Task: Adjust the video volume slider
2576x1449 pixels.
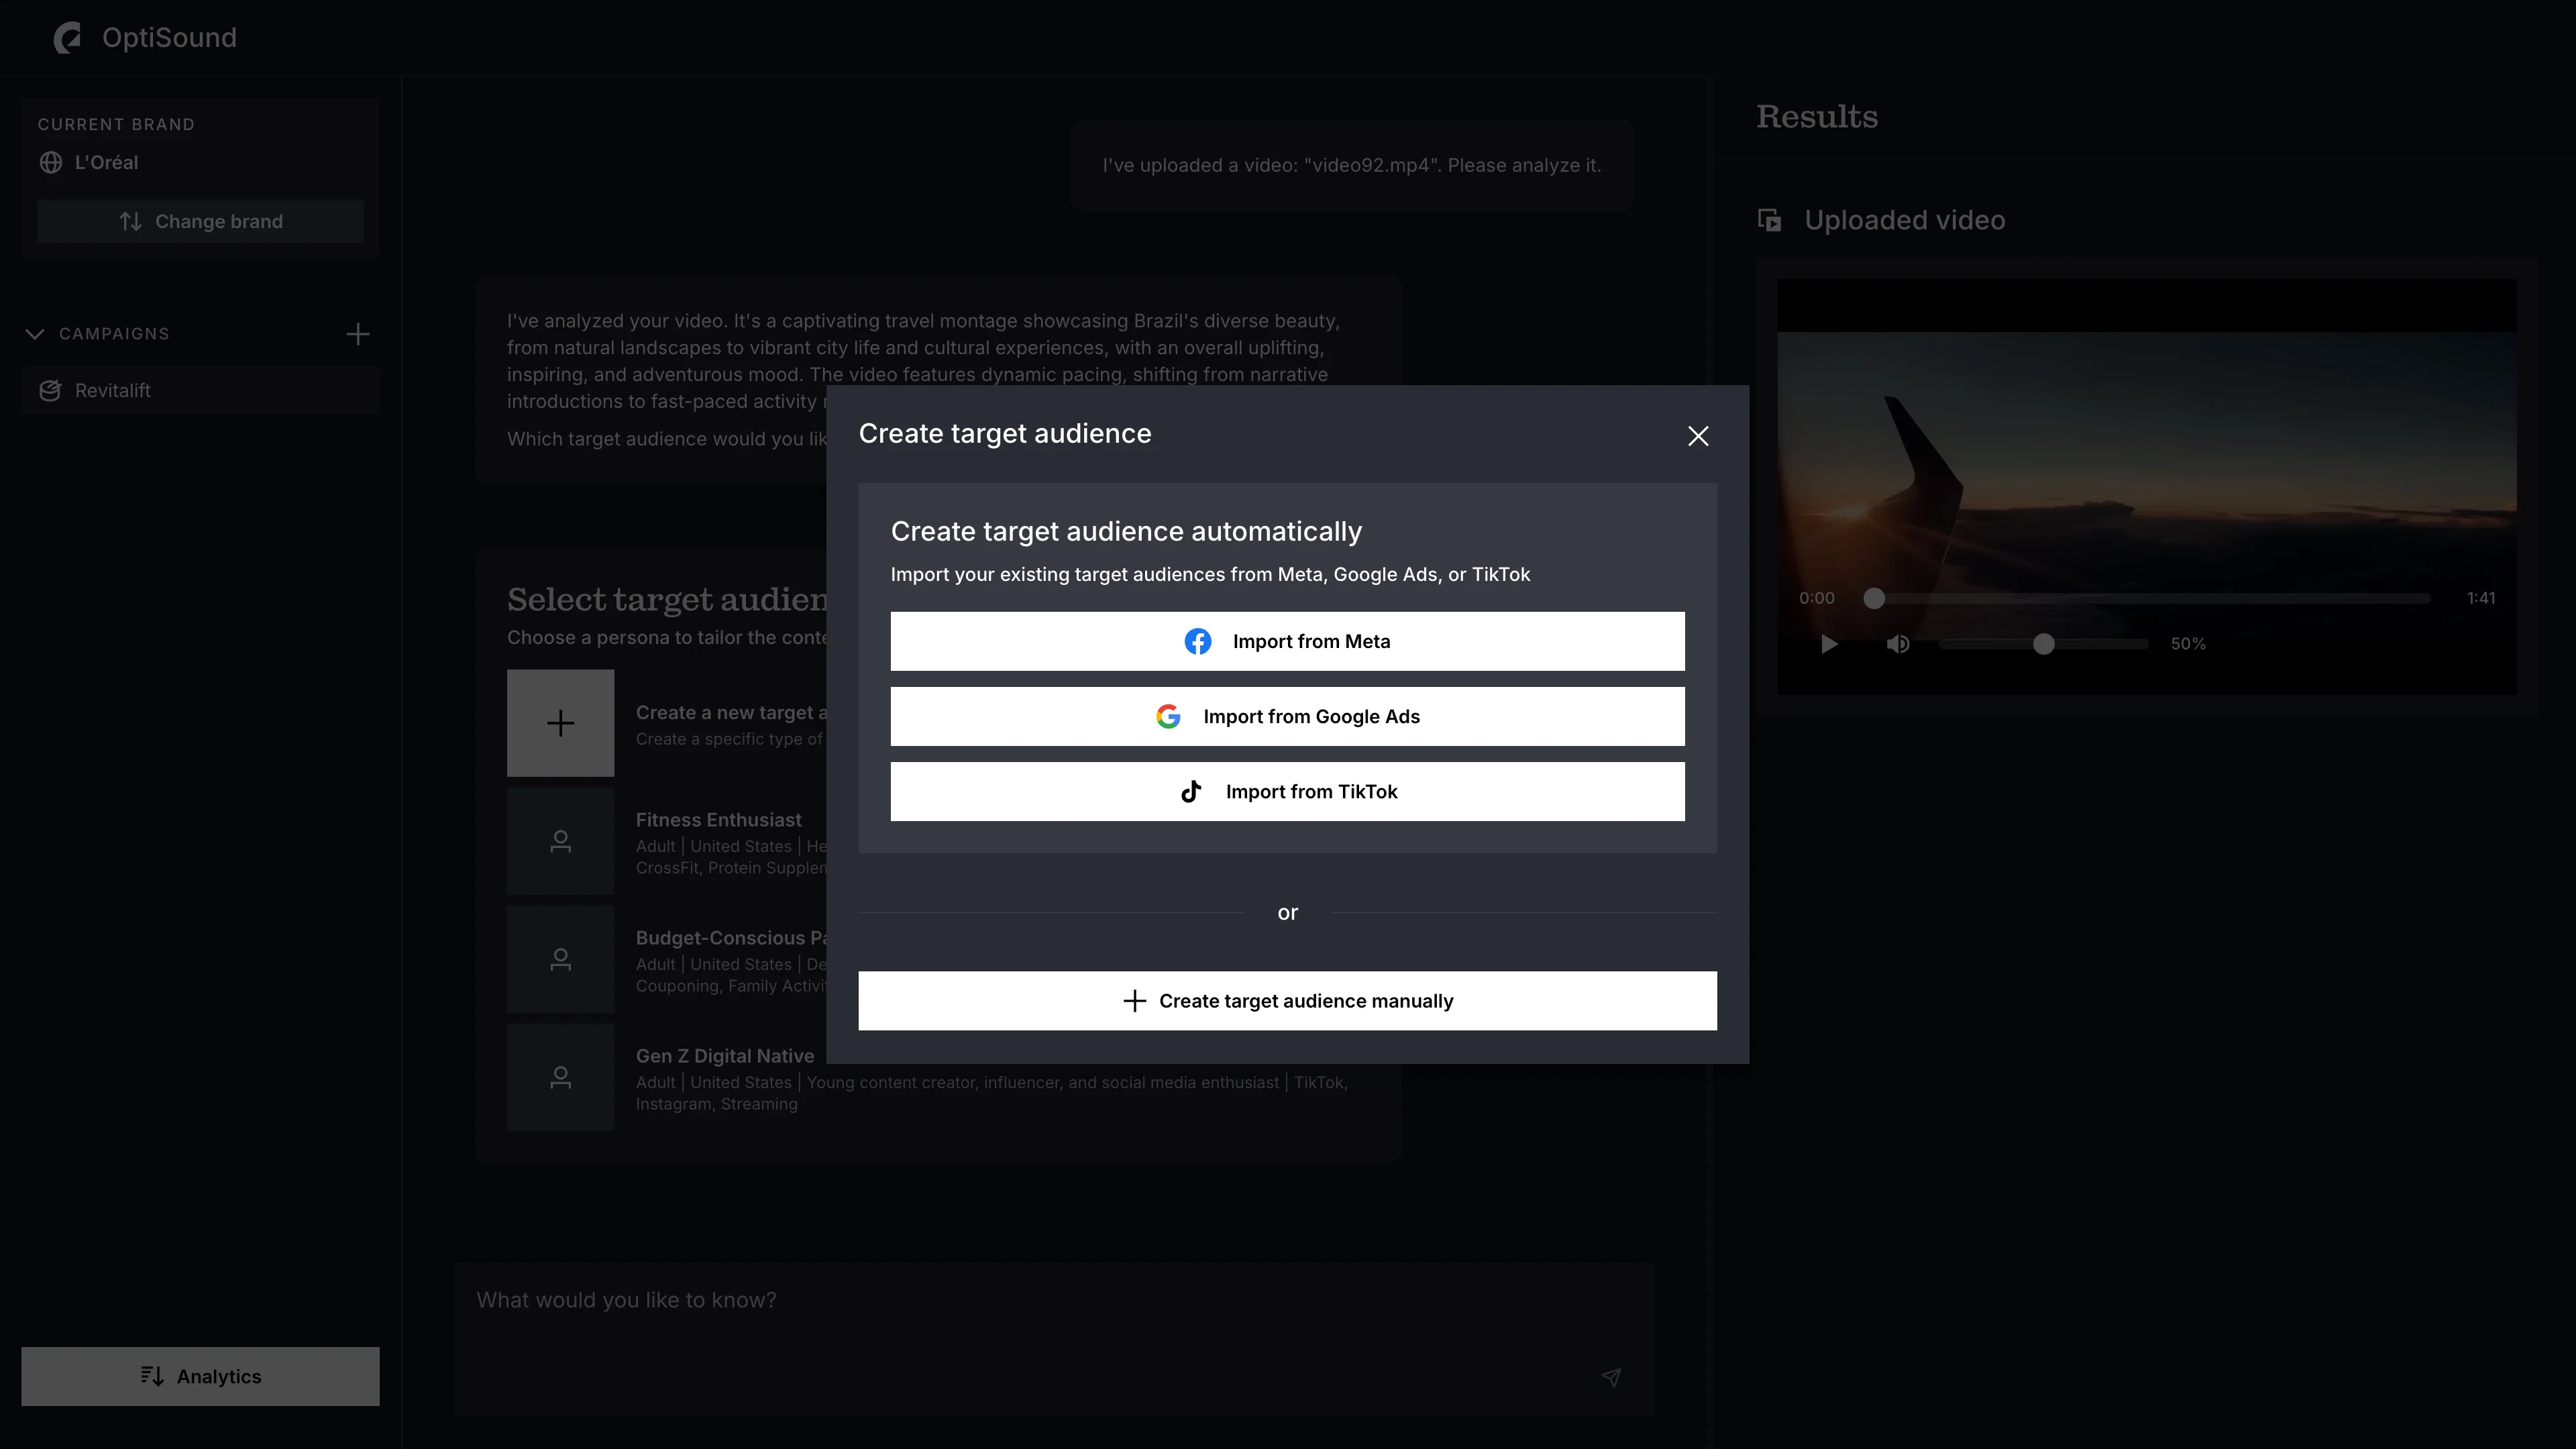Action: tap(2044, 645)
